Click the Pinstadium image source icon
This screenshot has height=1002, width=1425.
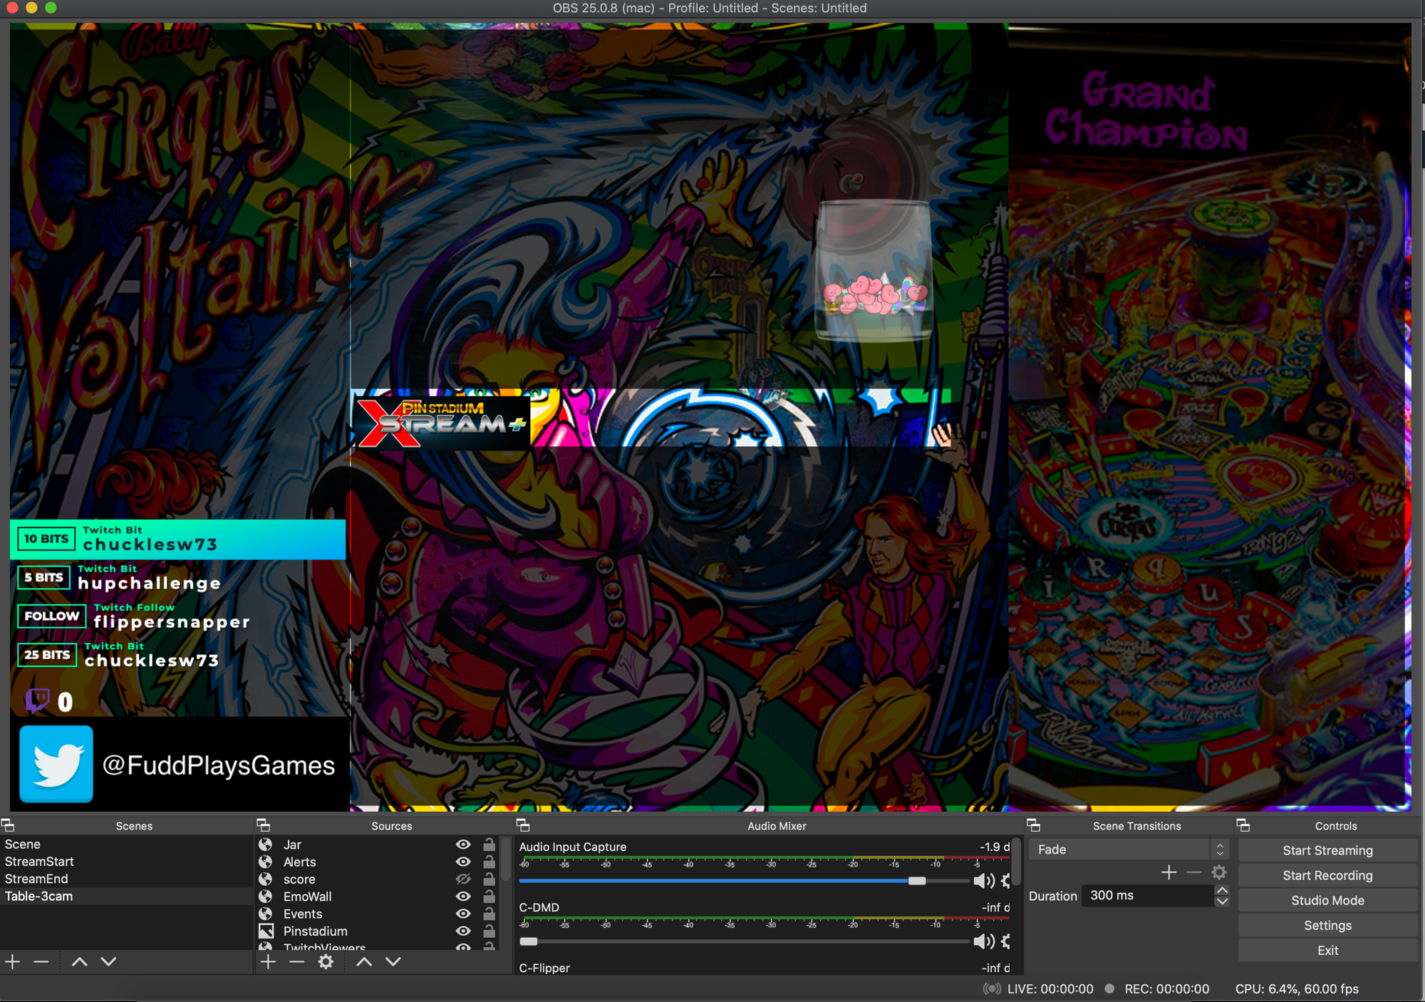pos(266,931)
